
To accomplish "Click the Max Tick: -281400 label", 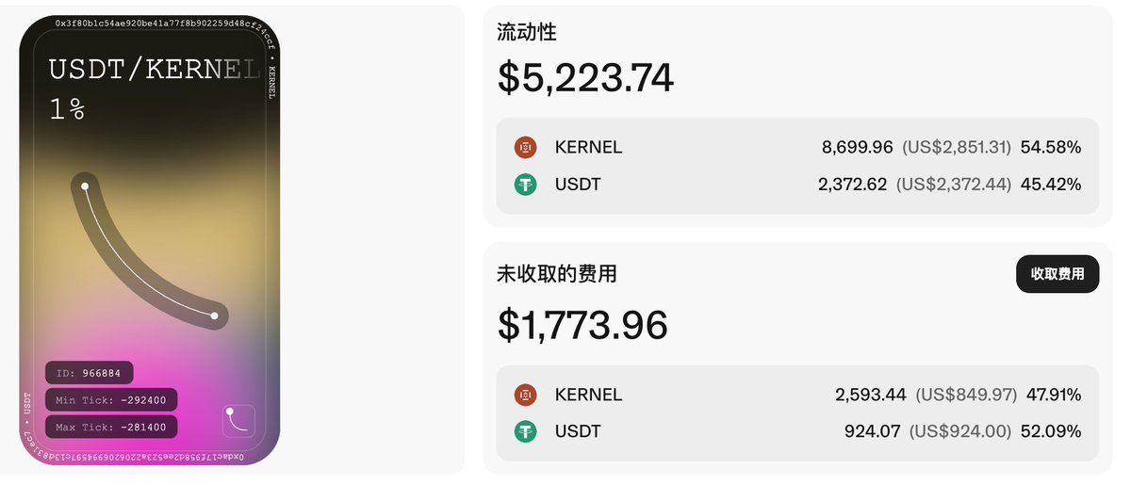I will 111,428.
